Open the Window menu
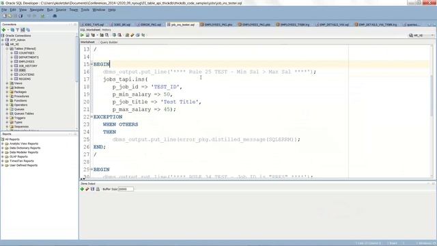Viewport: 437px width, 246px height. point(98,10)
